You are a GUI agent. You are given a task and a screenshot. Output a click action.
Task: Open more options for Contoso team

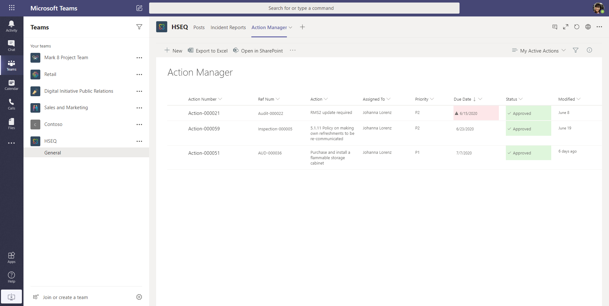[x=139, y=124]
